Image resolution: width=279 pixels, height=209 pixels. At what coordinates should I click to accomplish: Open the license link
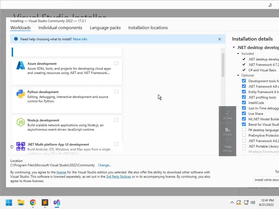(61, 172)
